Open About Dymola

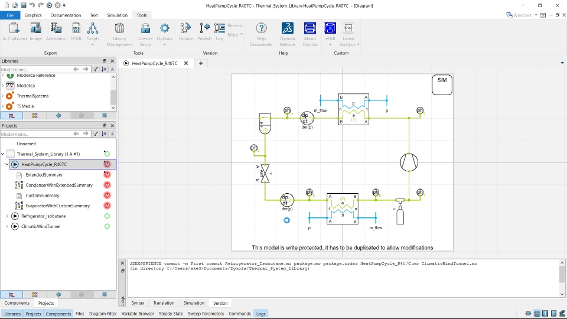310,34
